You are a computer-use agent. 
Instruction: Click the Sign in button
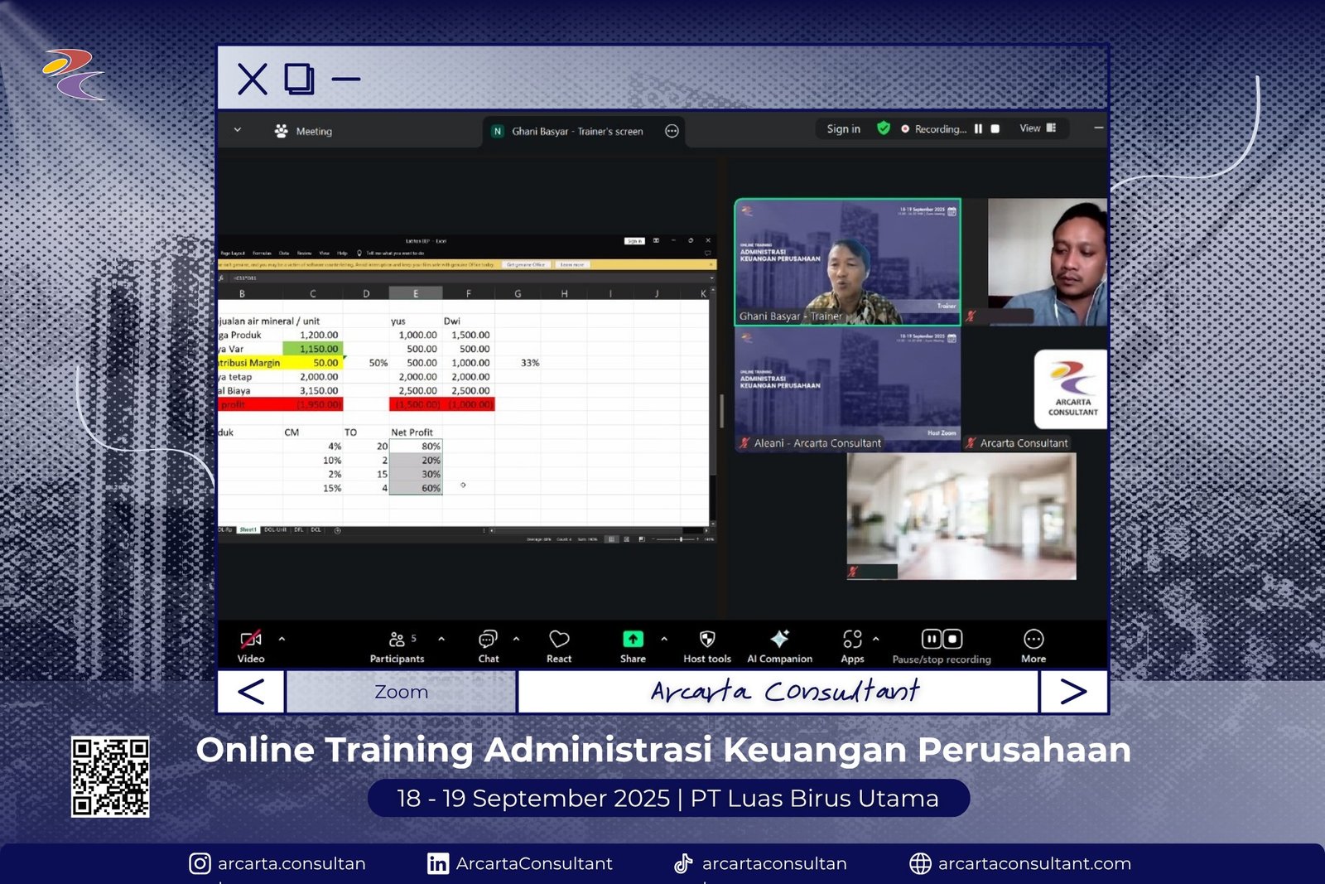click(843, 129)
